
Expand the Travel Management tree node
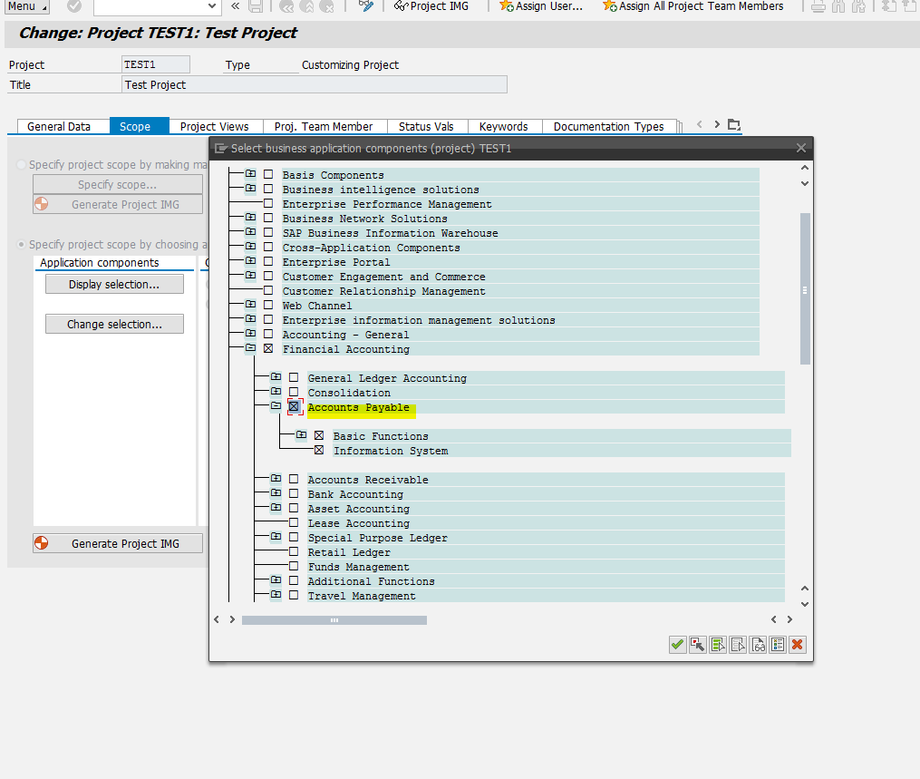(x=277, y=596)
